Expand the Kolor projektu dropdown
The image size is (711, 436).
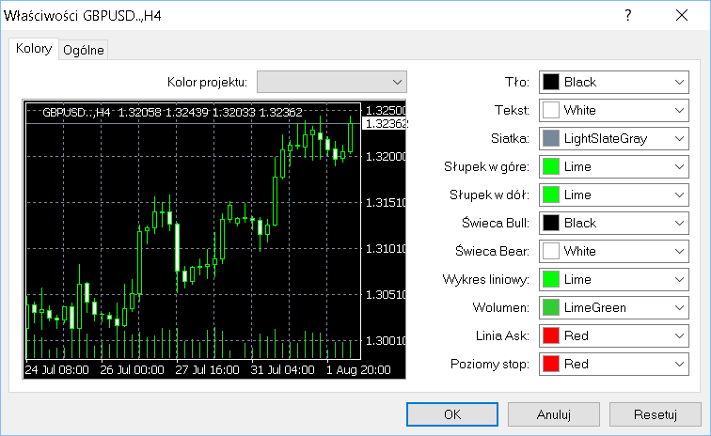point(332,82)
